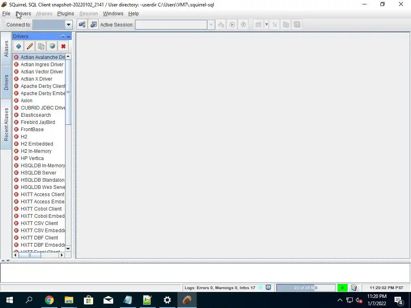
Task: Open the Help menu
Action: pyautogui.click(x=133, y=14)
